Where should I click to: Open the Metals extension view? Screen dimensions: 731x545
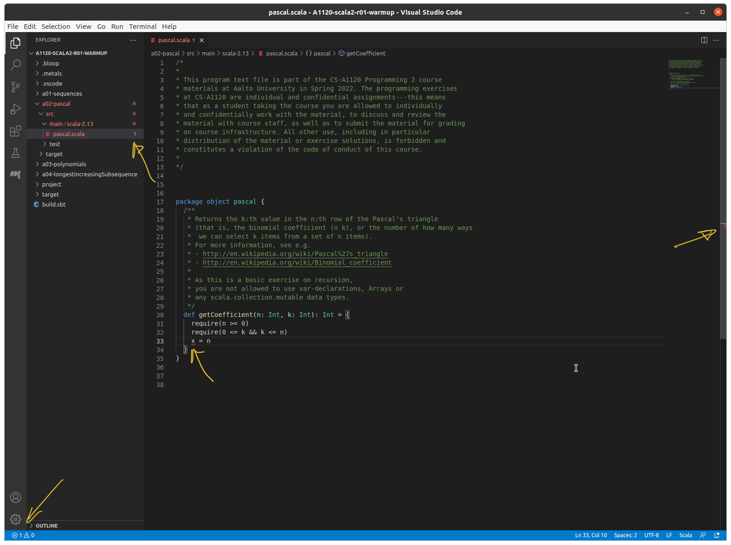click(16, 174)
